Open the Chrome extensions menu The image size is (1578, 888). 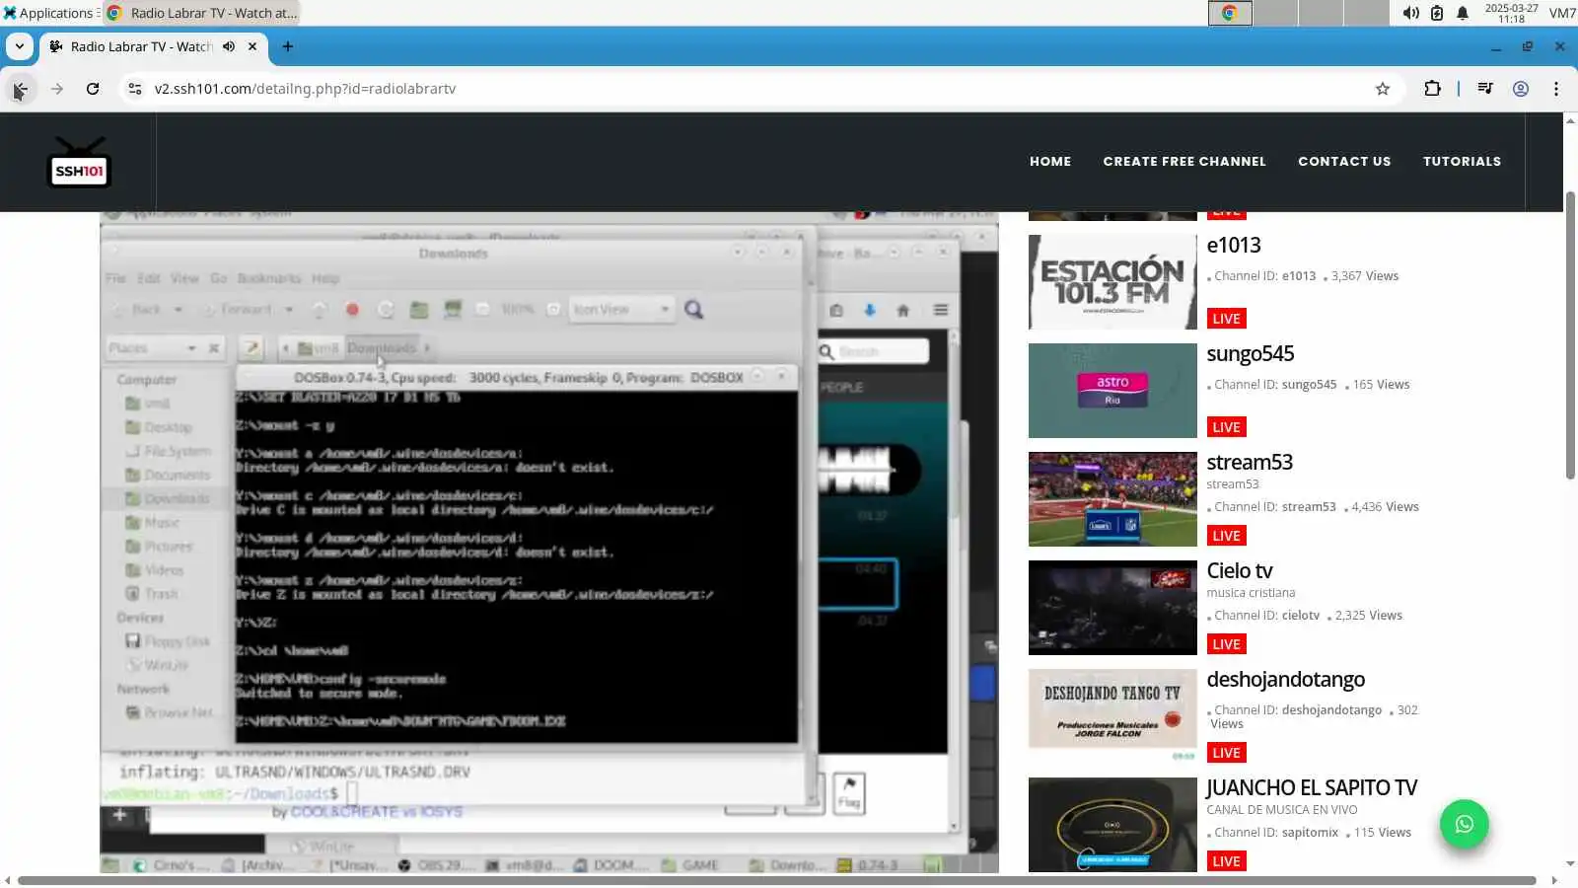click(x=1432, y=89)
